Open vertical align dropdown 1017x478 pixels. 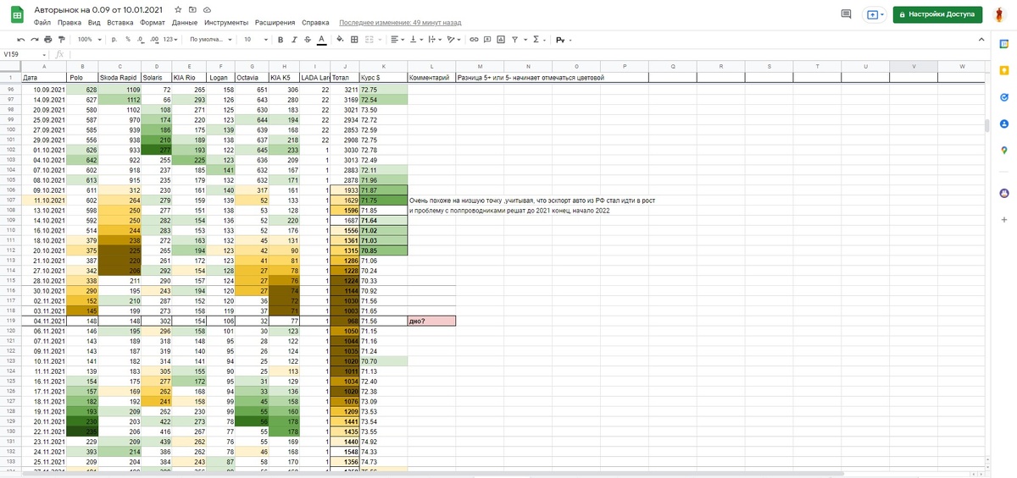click(415, 39)
